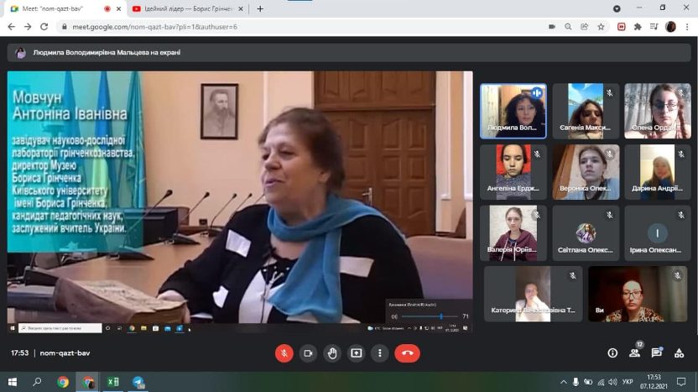The height and width of the screenshot is (392, 698).
Task: Click the camera permission icon in the address bar
Action: pos(552,27)
